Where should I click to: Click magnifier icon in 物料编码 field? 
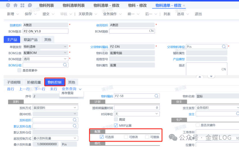pyautogui.click(x=157, y=96)
